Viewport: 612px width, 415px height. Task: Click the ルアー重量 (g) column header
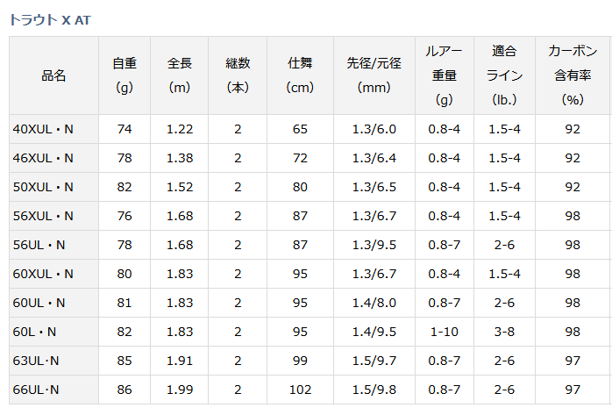pyautogui.click(x=445, y=75)
